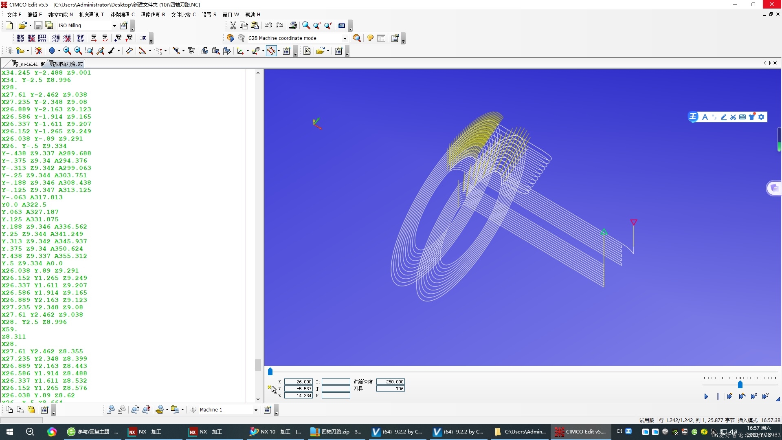
Task: Open the G28 Machine coordinate mode dropdown
Action: (x=345, y=37)
